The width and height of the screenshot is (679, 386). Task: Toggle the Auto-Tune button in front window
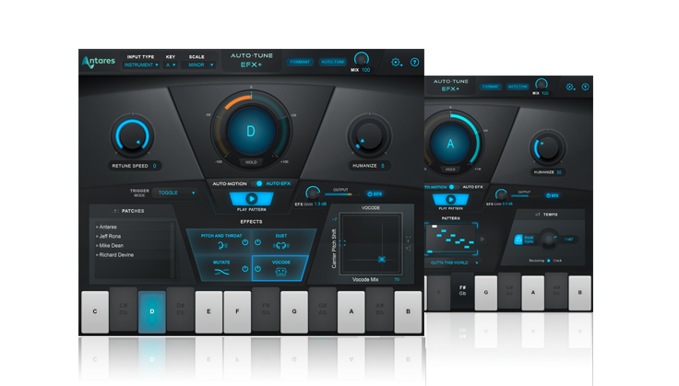[x=332, y=63]
